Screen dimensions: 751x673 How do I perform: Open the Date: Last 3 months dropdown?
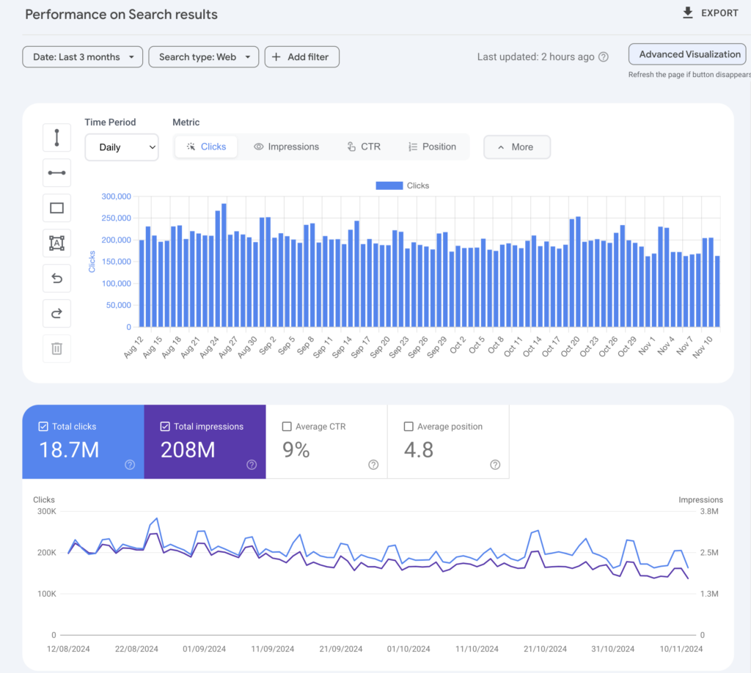[82, 57]
